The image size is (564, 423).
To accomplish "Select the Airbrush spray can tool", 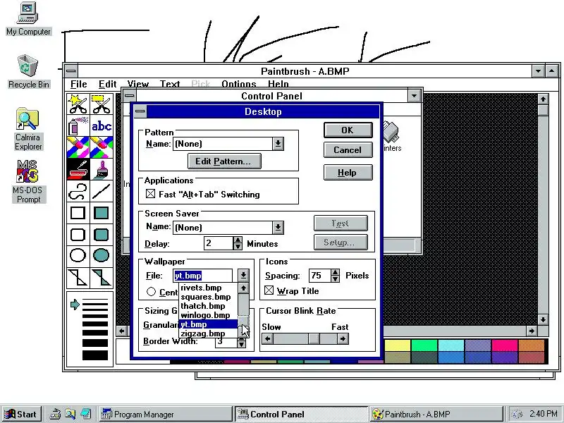I will 78,125.
